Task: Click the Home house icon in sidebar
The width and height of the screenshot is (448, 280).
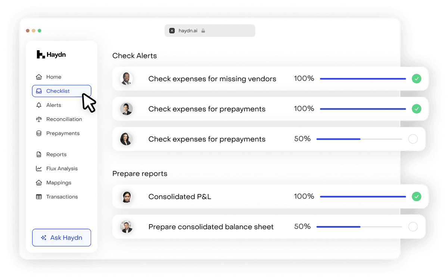Action: (39, 77)
